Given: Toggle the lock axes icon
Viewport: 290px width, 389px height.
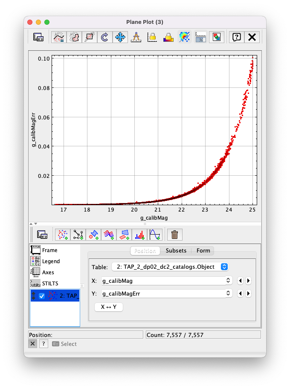Looking at the screenshot, I should tap(152, 37).
